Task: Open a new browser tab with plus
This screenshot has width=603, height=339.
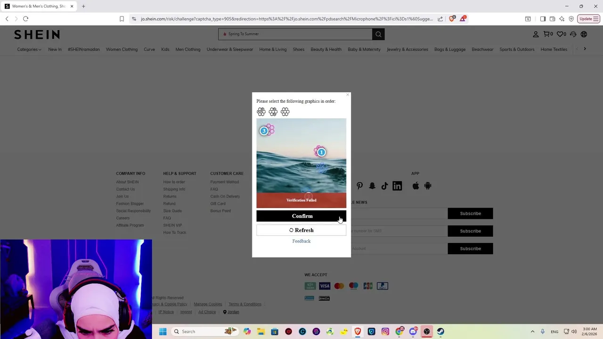Action: [x=83, y=6]
